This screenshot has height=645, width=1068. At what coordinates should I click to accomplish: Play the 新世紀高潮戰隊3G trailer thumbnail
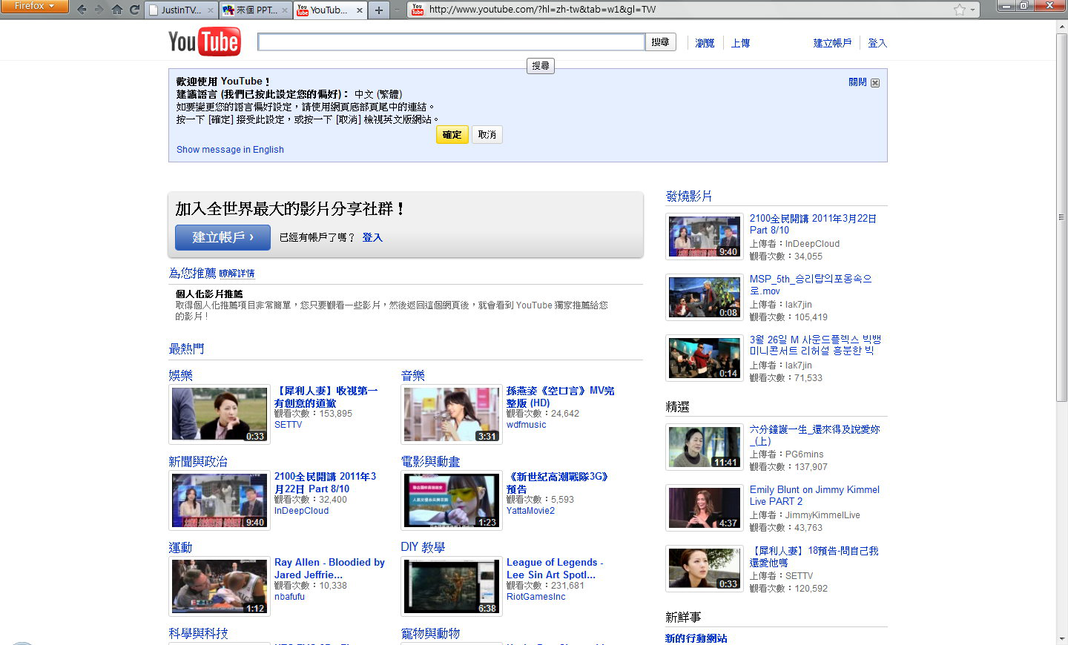tap(452, 500)
